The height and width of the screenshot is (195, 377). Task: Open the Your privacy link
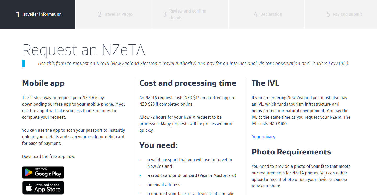pos(264,137)
